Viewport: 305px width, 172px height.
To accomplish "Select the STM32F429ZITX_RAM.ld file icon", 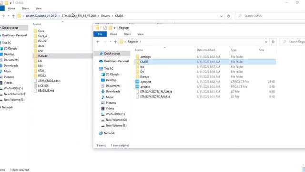I will (x=137, y=97).
